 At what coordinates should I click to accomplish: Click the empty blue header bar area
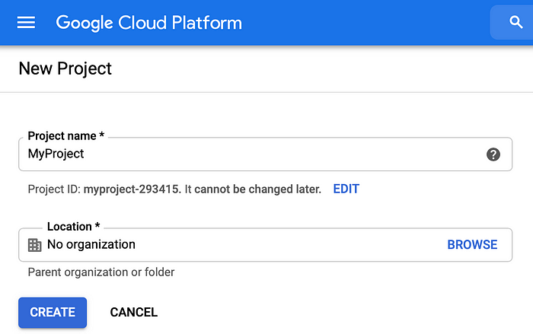pos(365,22)
